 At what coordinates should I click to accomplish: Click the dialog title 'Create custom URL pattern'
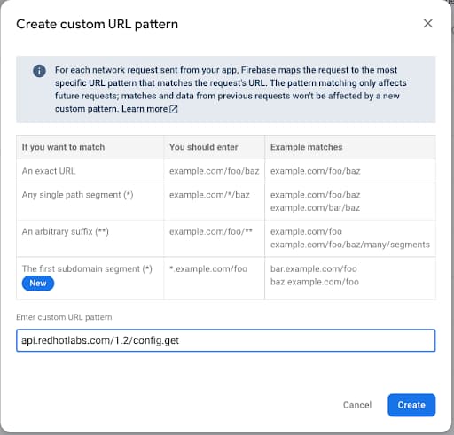98,24
